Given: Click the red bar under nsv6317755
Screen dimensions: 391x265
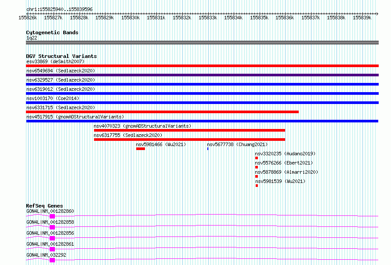Looking at the screenshot, I should tap(189, 140).
